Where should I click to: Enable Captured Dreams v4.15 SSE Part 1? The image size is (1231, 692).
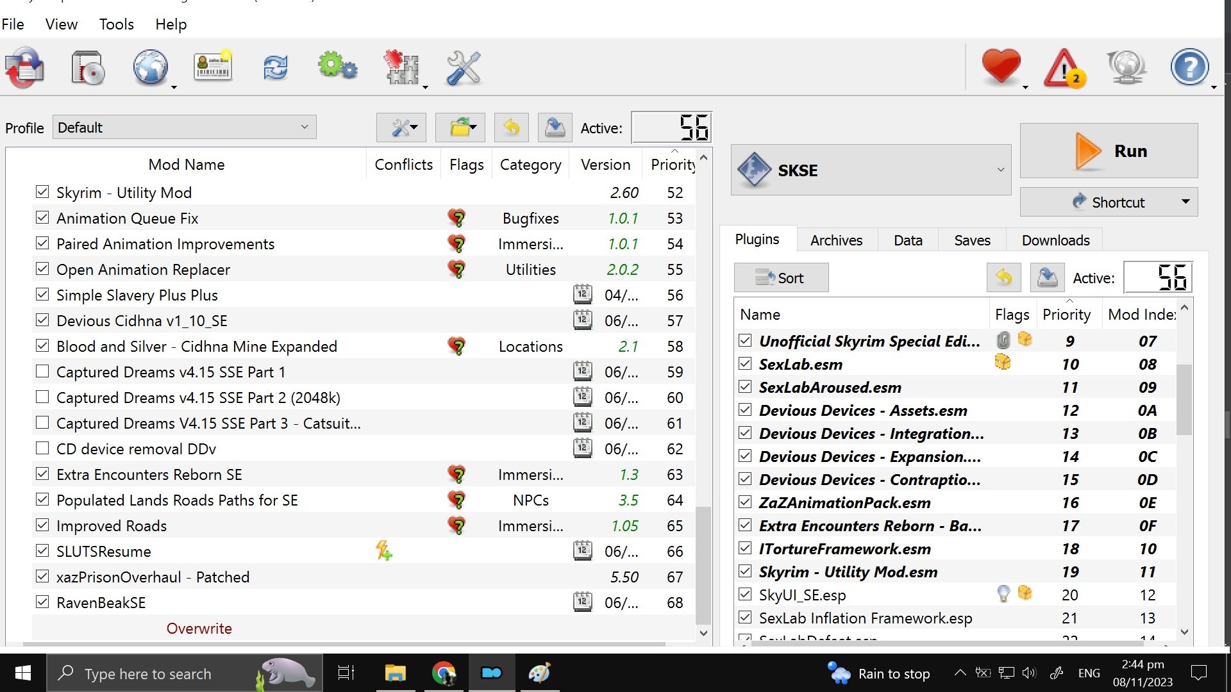click(42, 371)
